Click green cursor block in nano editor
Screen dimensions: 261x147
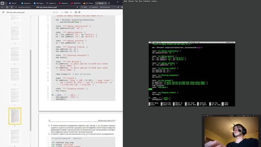(150, 89)
